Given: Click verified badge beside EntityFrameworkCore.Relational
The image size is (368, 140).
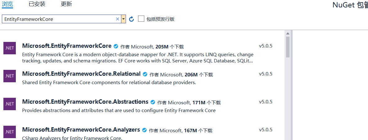Looking at the screenshot, I should 145,75.
